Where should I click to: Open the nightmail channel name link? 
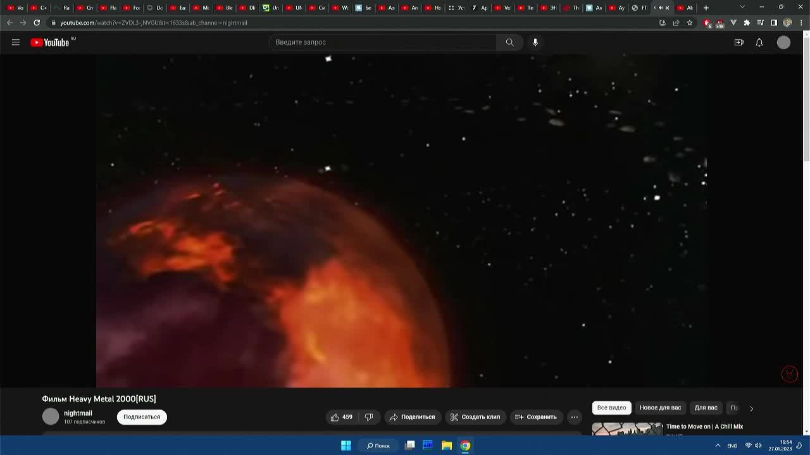[78, 413]
